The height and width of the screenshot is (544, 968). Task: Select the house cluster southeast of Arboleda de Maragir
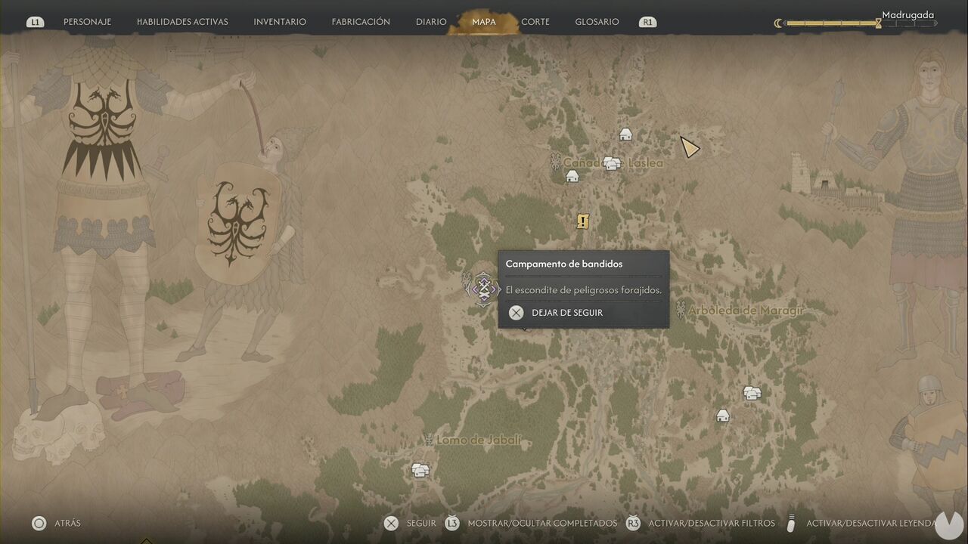(x=752, y=393)
